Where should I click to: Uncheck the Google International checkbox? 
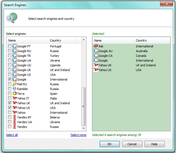tap(9, 79)
